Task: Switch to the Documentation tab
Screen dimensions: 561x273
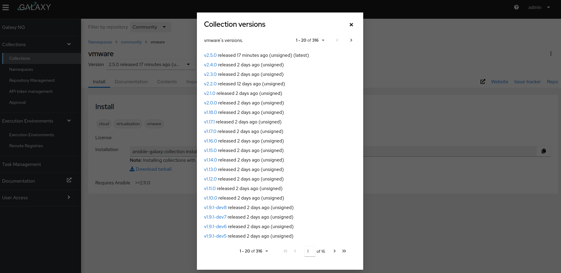Action: 131,81
